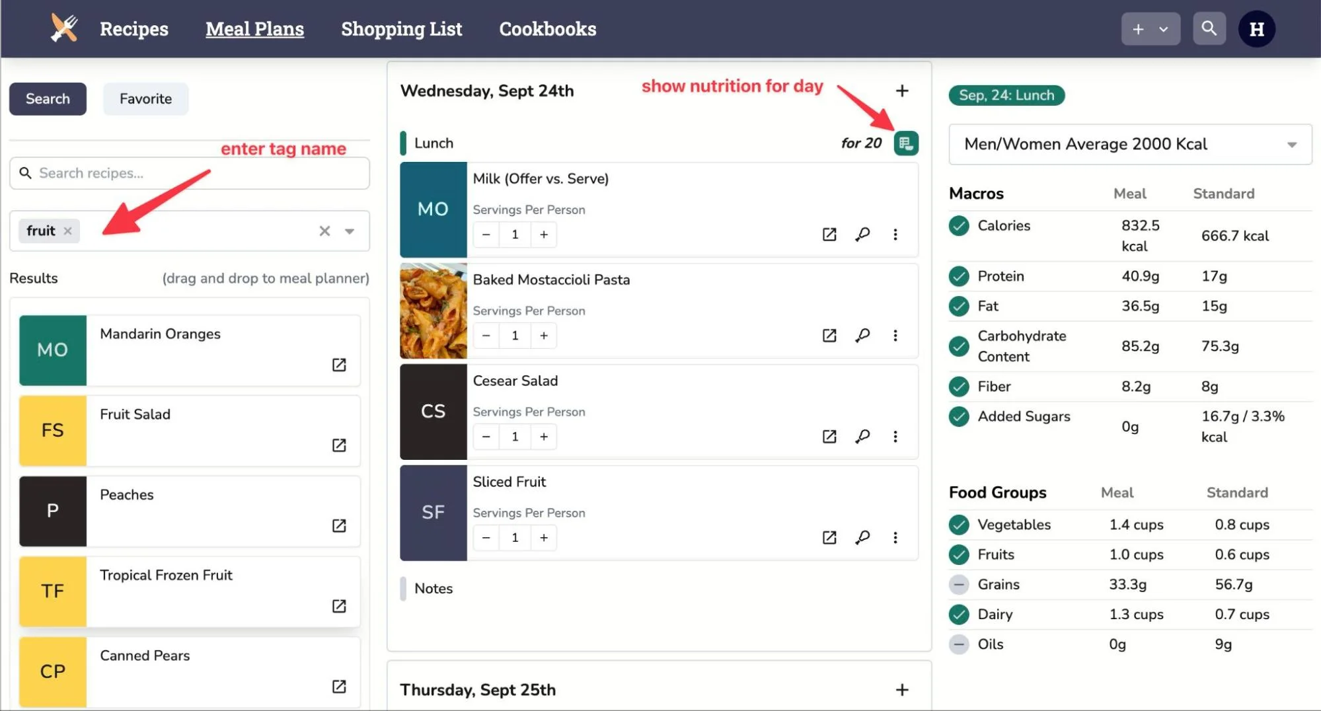1321x711 pixels.
Task: Open the three-dot menu on Milk recipe
Action: coord(895,234)
